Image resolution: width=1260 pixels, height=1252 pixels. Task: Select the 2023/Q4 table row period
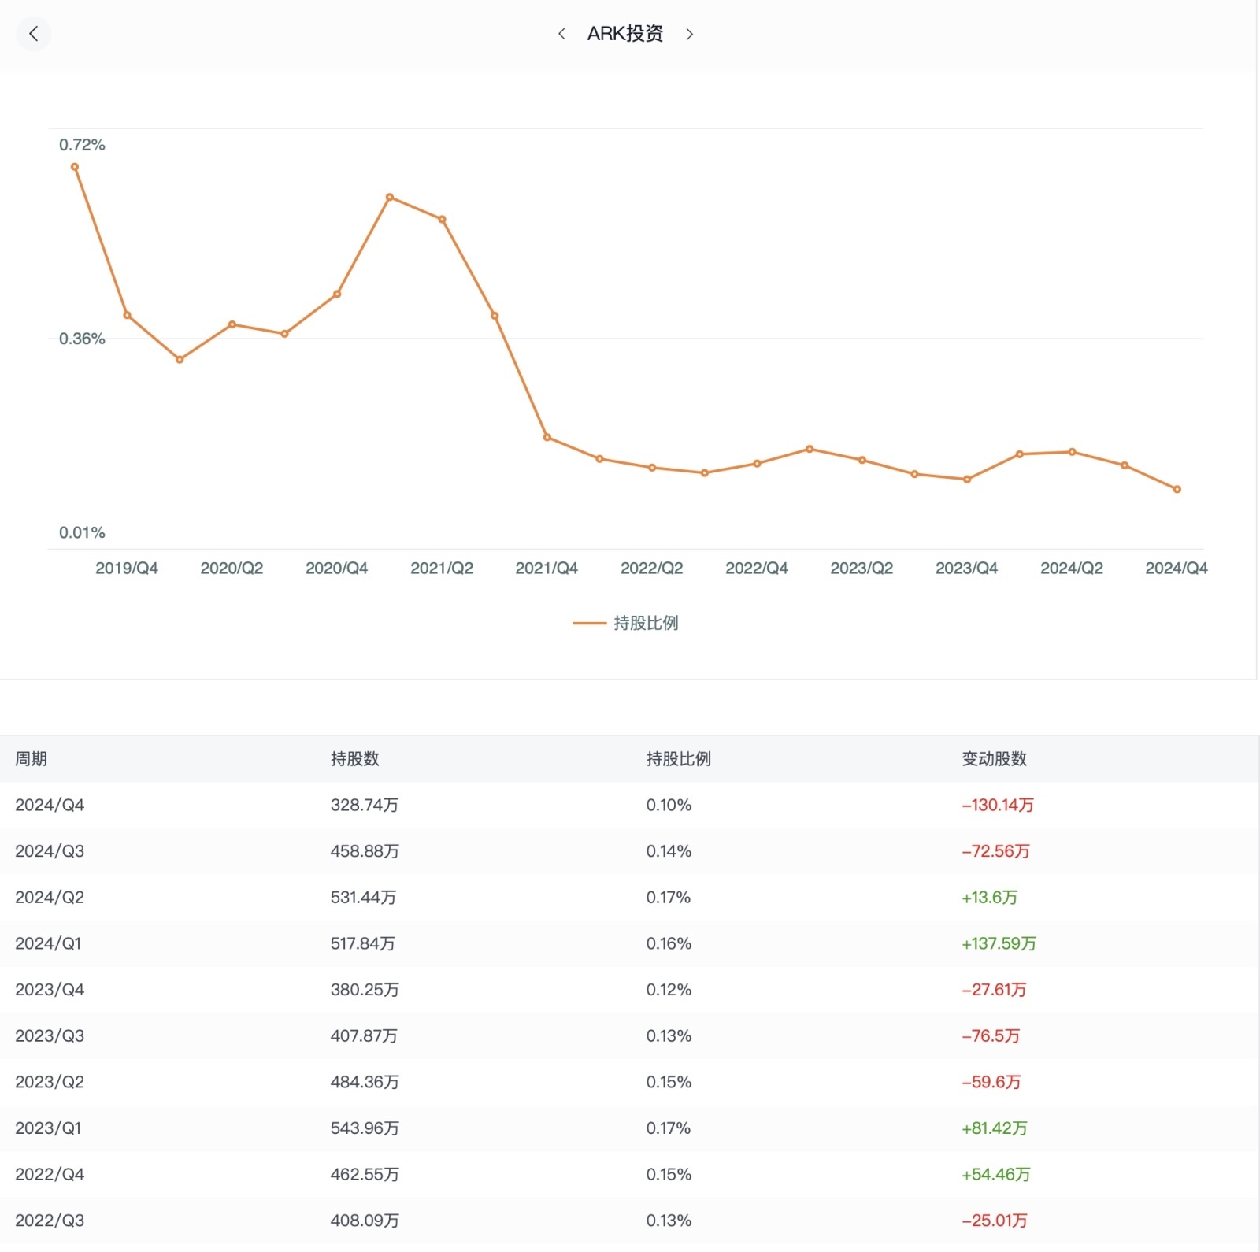(x=50, y=990)
